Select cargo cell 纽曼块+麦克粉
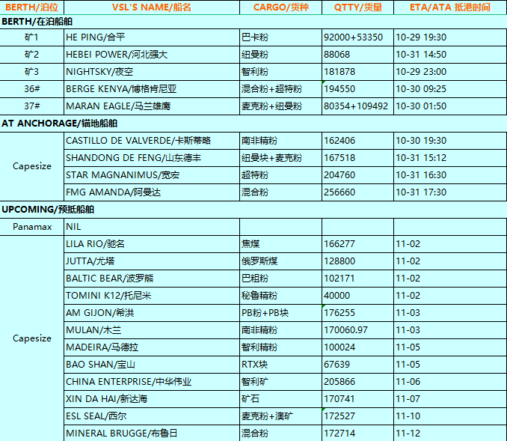 280,158
